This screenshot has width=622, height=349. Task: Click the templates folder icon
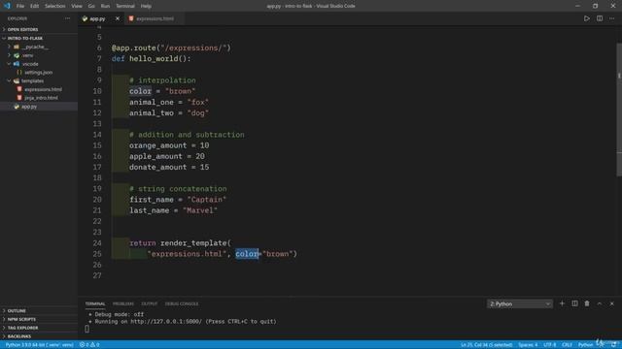tap(17, 80)
